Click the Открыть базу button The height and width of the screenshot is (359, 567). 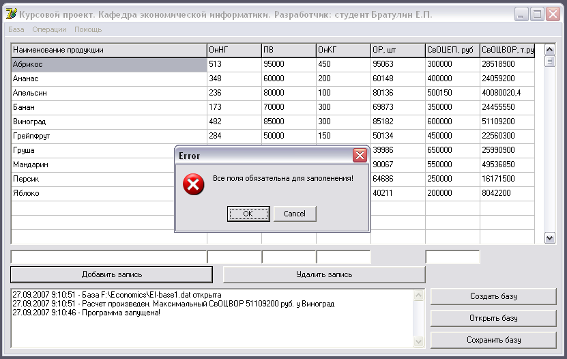coord(493,318)
